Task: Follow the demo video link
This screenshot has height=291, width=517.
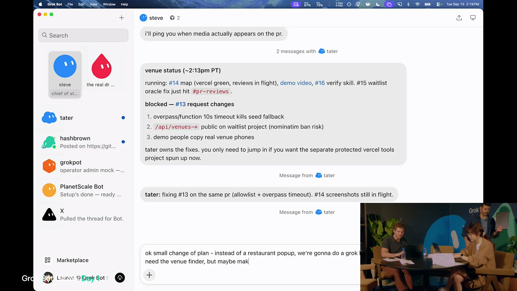Action: pyautogui.click(x=296, y=83)
